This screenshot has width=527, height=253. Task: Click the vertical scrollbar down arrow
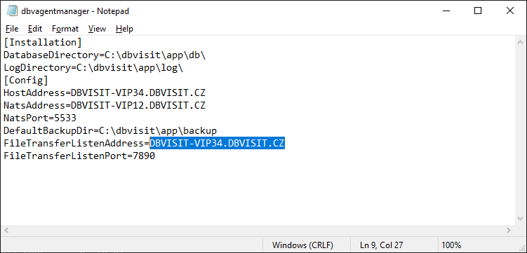pyautogui.click(x=520, y=219)
